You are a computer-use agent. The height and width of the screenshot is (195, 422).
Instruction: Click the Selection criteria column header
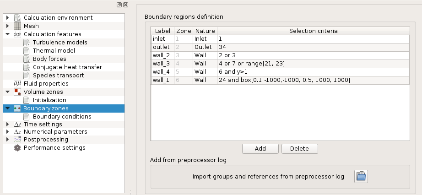pyautogui.click(x=313, y=31)
